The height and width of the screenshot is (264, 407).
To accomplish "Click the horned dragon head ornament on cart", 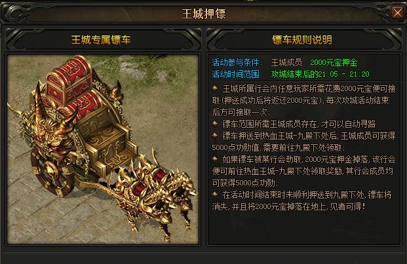I will click(x=52, y=127).
